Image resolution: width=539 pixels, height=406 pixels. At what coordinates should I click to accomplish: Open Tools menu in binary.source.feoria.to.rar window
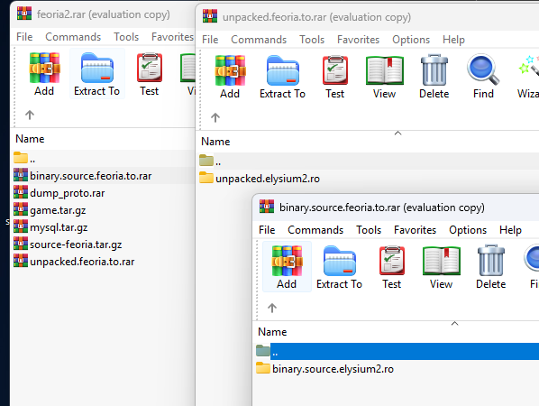[369, 230]
